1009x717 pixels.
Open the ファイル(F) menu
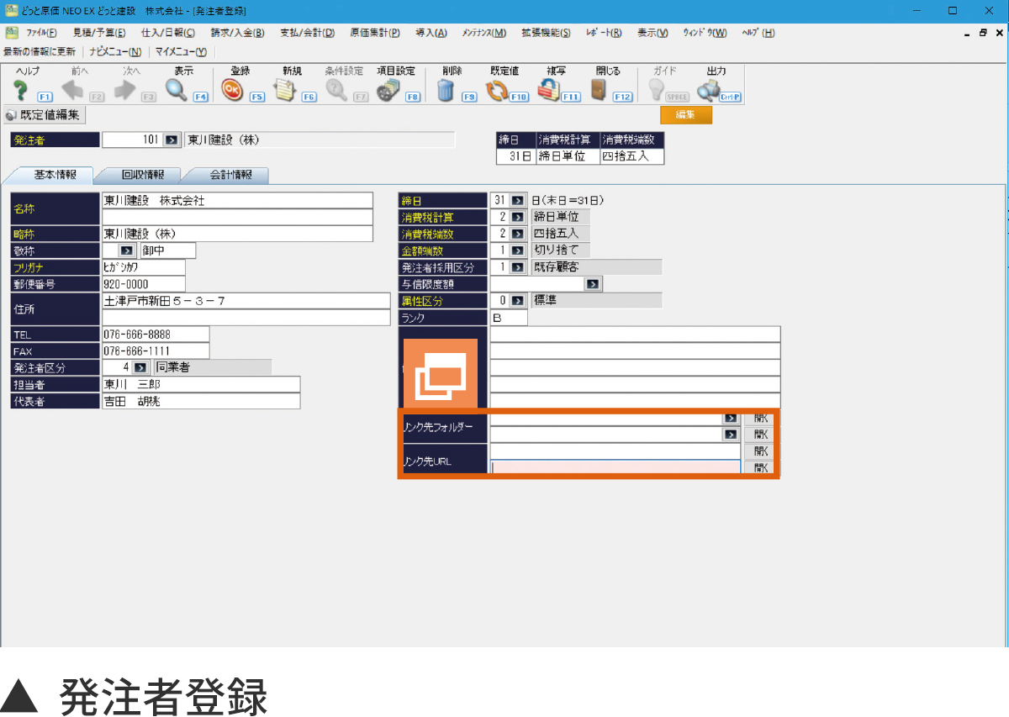tap(41, 33)
